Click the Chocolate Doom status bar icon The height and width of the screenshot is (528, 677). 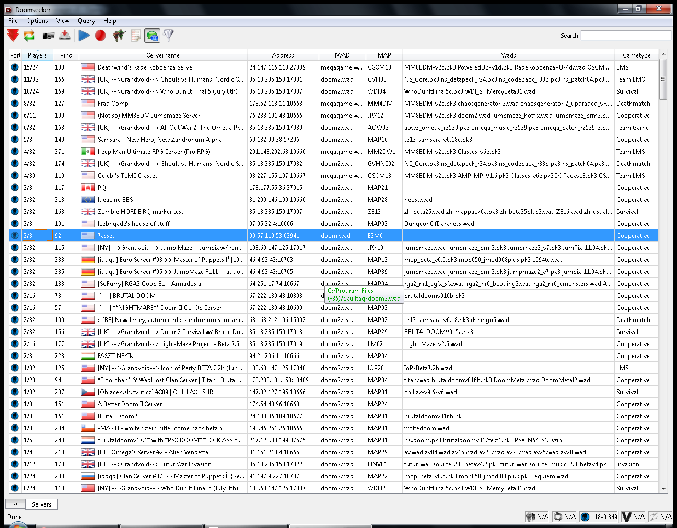pos(531,516)
